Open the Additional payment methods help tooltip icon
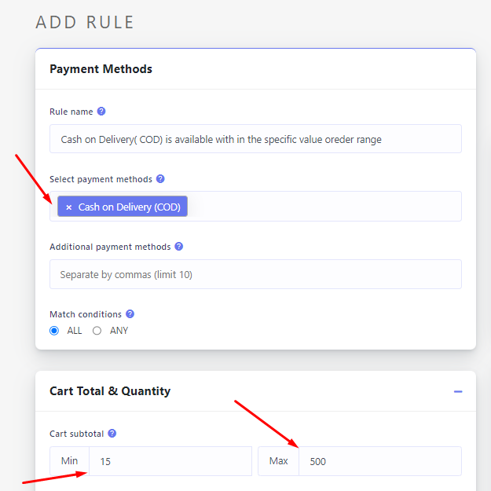 pyautogui.click(x=178, y=247)
